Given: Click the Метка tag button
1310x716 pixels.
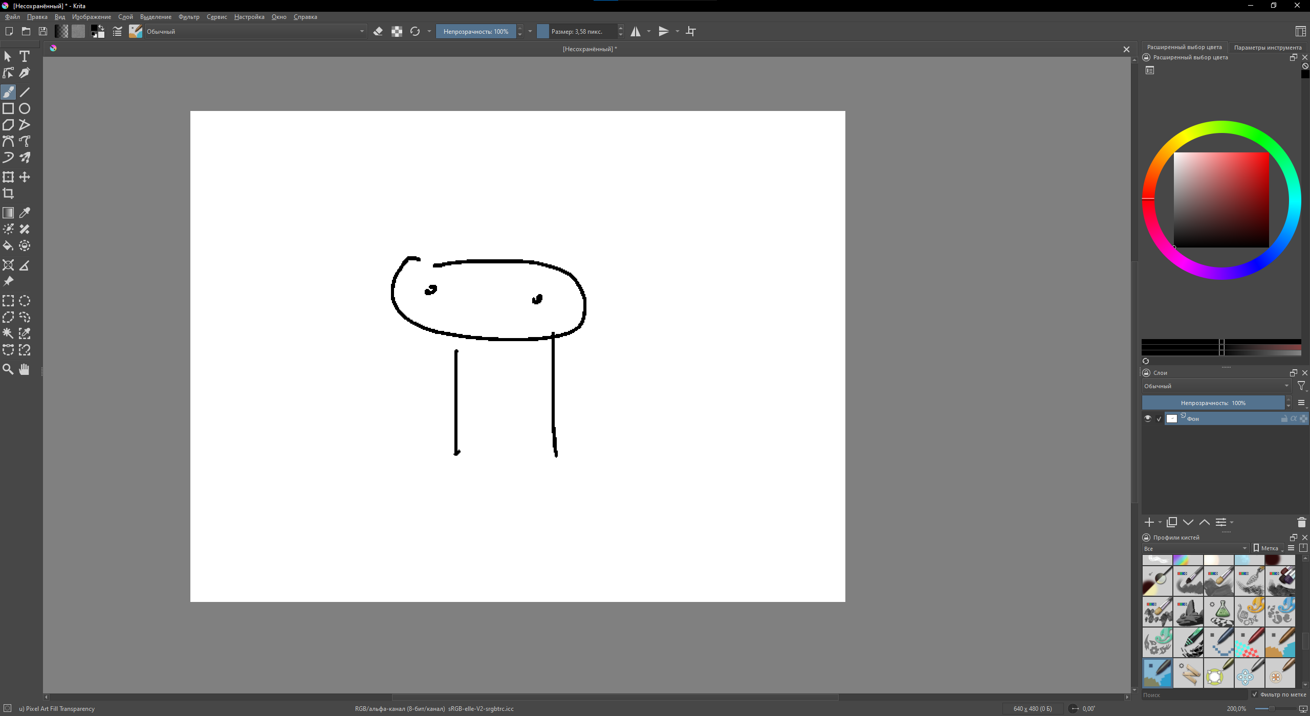Looking at the screenshot, I should pos(1267,548).
